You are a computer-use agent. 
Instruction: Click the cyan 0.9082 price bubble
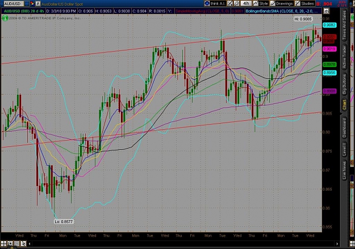[329, 25]
